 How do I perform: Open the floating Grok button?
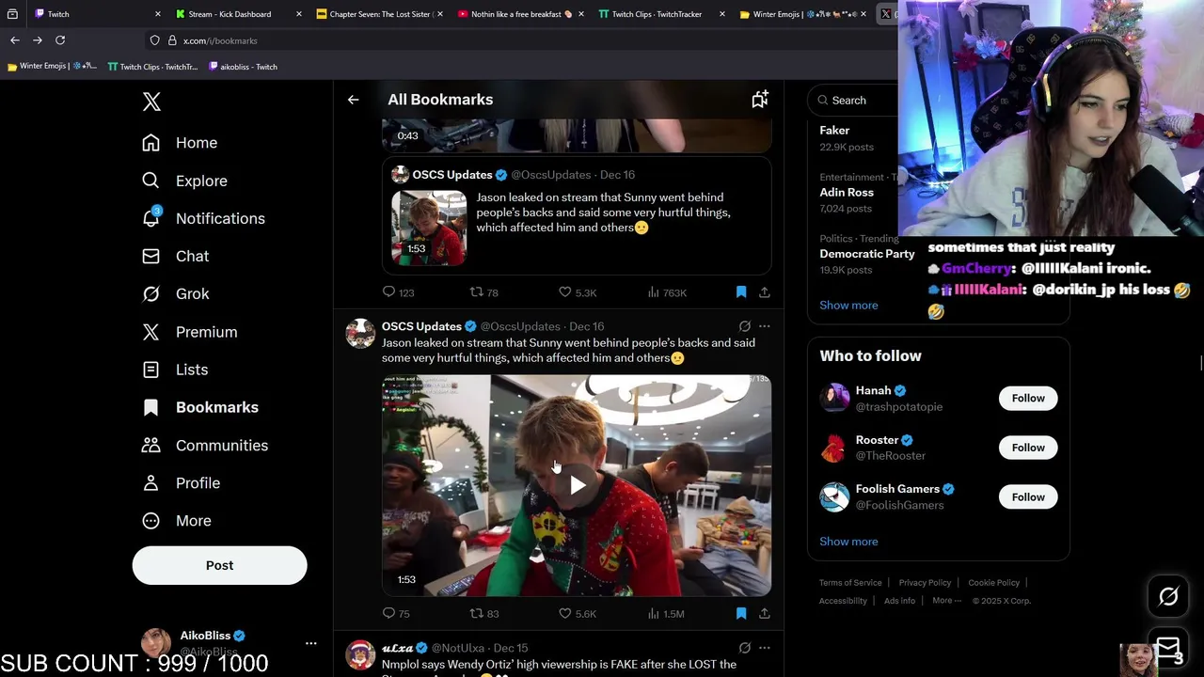[1168, 596]
